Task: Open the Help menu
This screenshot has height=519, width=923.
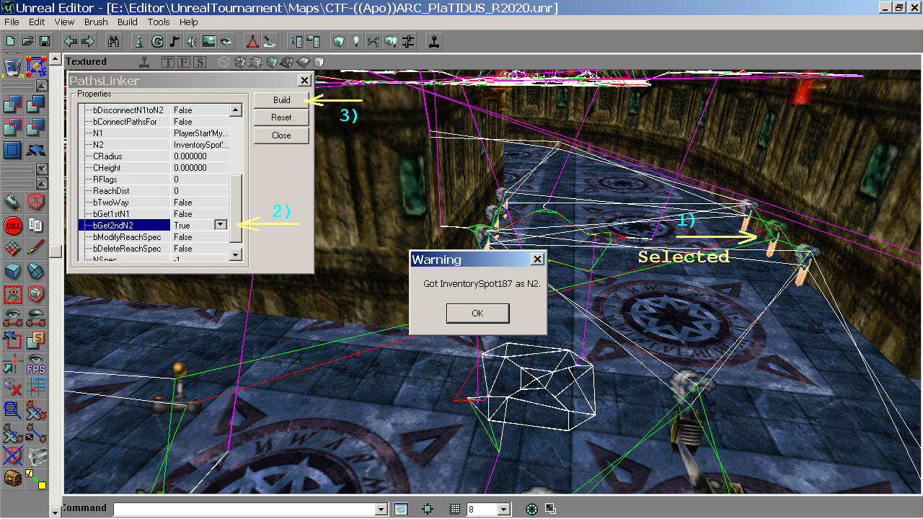Action: click(189, 22)
